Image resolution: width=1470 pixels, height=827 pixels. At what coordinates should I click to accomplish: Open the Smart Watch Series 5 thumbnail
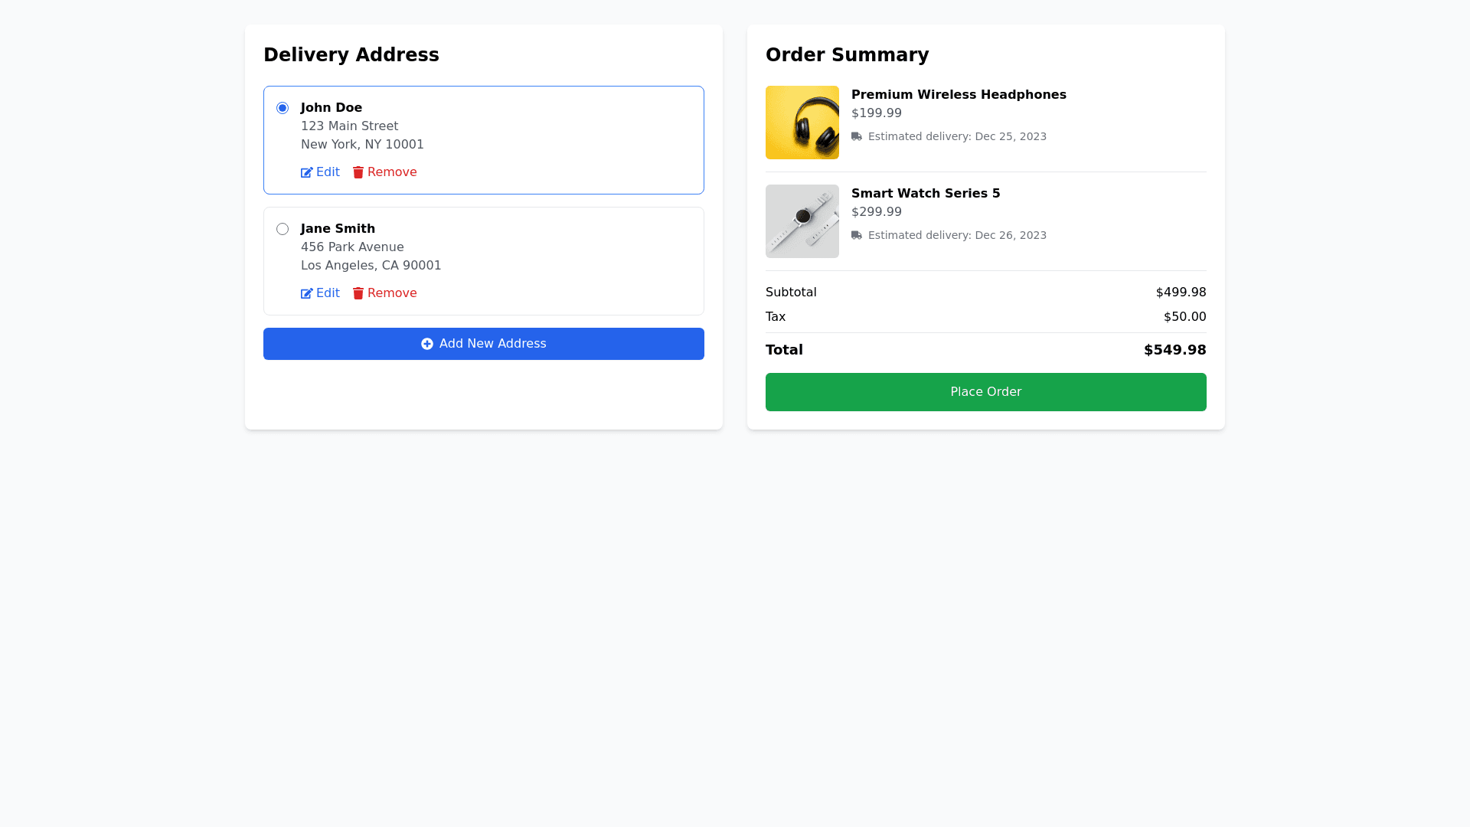pos(802,221)
